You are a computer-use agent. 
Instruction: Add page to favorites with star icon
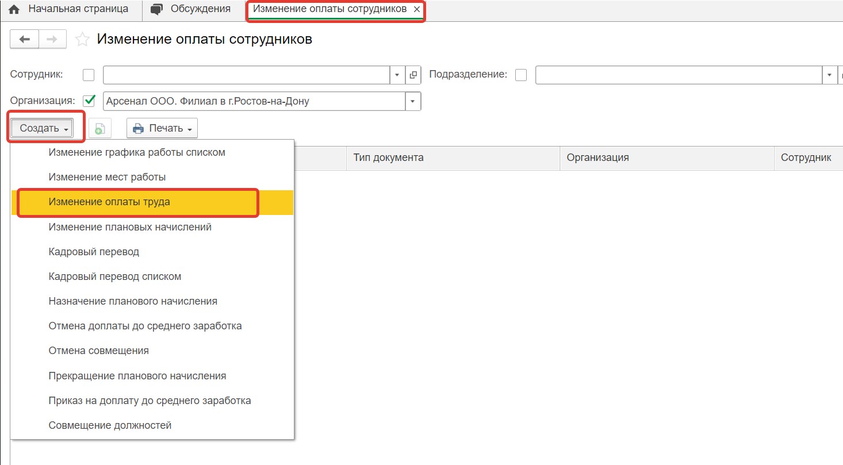pyautogui.click(x=83, y=39)
